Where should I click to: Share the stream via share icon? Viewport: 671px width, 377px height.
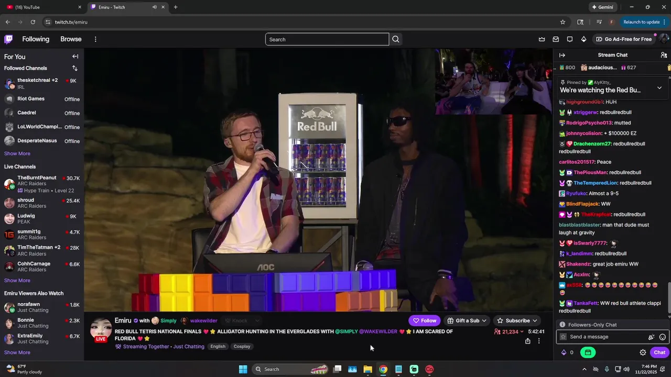coord(527,341)
